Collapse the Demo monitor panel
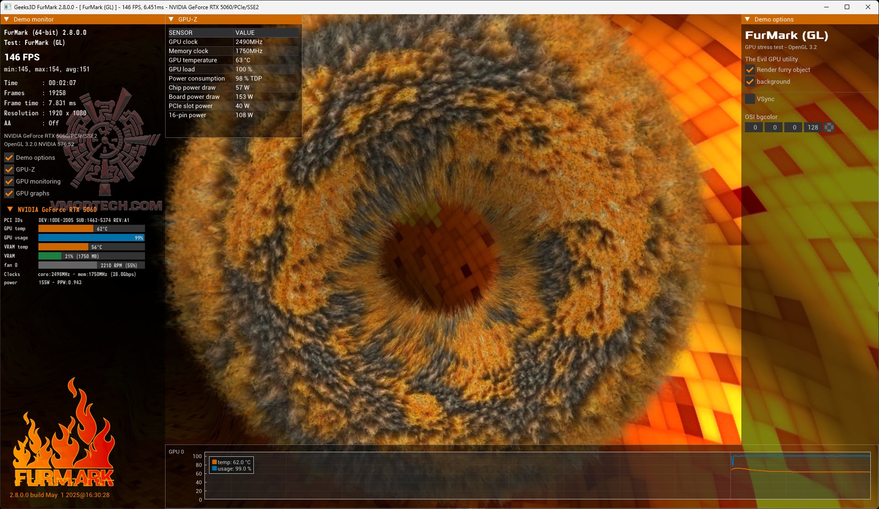Screen dimensions: 879x509 point(7,19)
